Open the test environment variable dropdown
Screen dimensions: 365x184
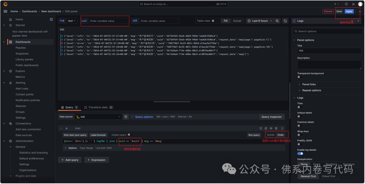point(72,21)
